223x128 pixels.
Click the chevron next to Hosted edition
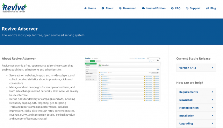coord(212,108)
